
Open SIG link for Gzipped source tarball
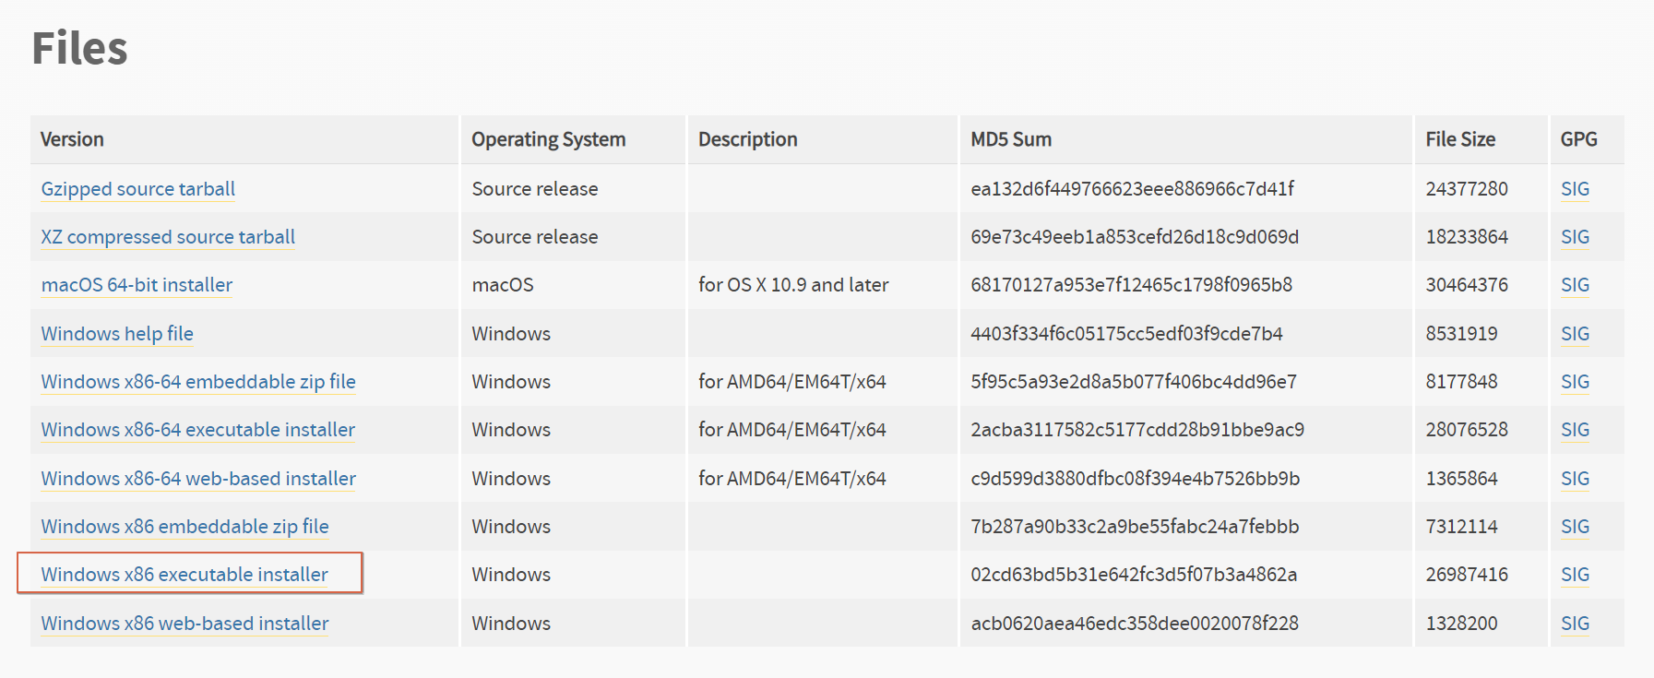pyautogui.click(x=1575, y=189)
